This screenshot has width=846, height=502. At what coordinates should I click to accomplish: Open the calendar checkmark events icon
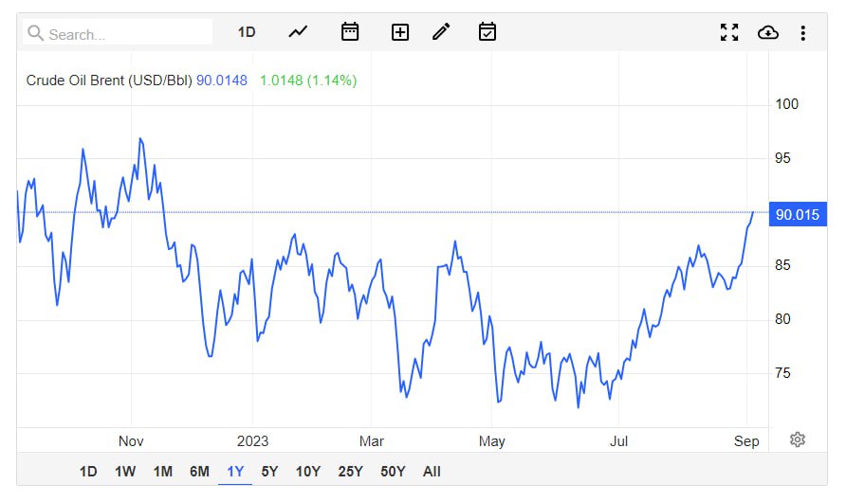pyautogui.click(x=487, y=32)
